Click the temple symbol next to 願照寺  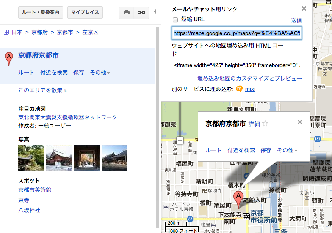click(x=204, y=191)
